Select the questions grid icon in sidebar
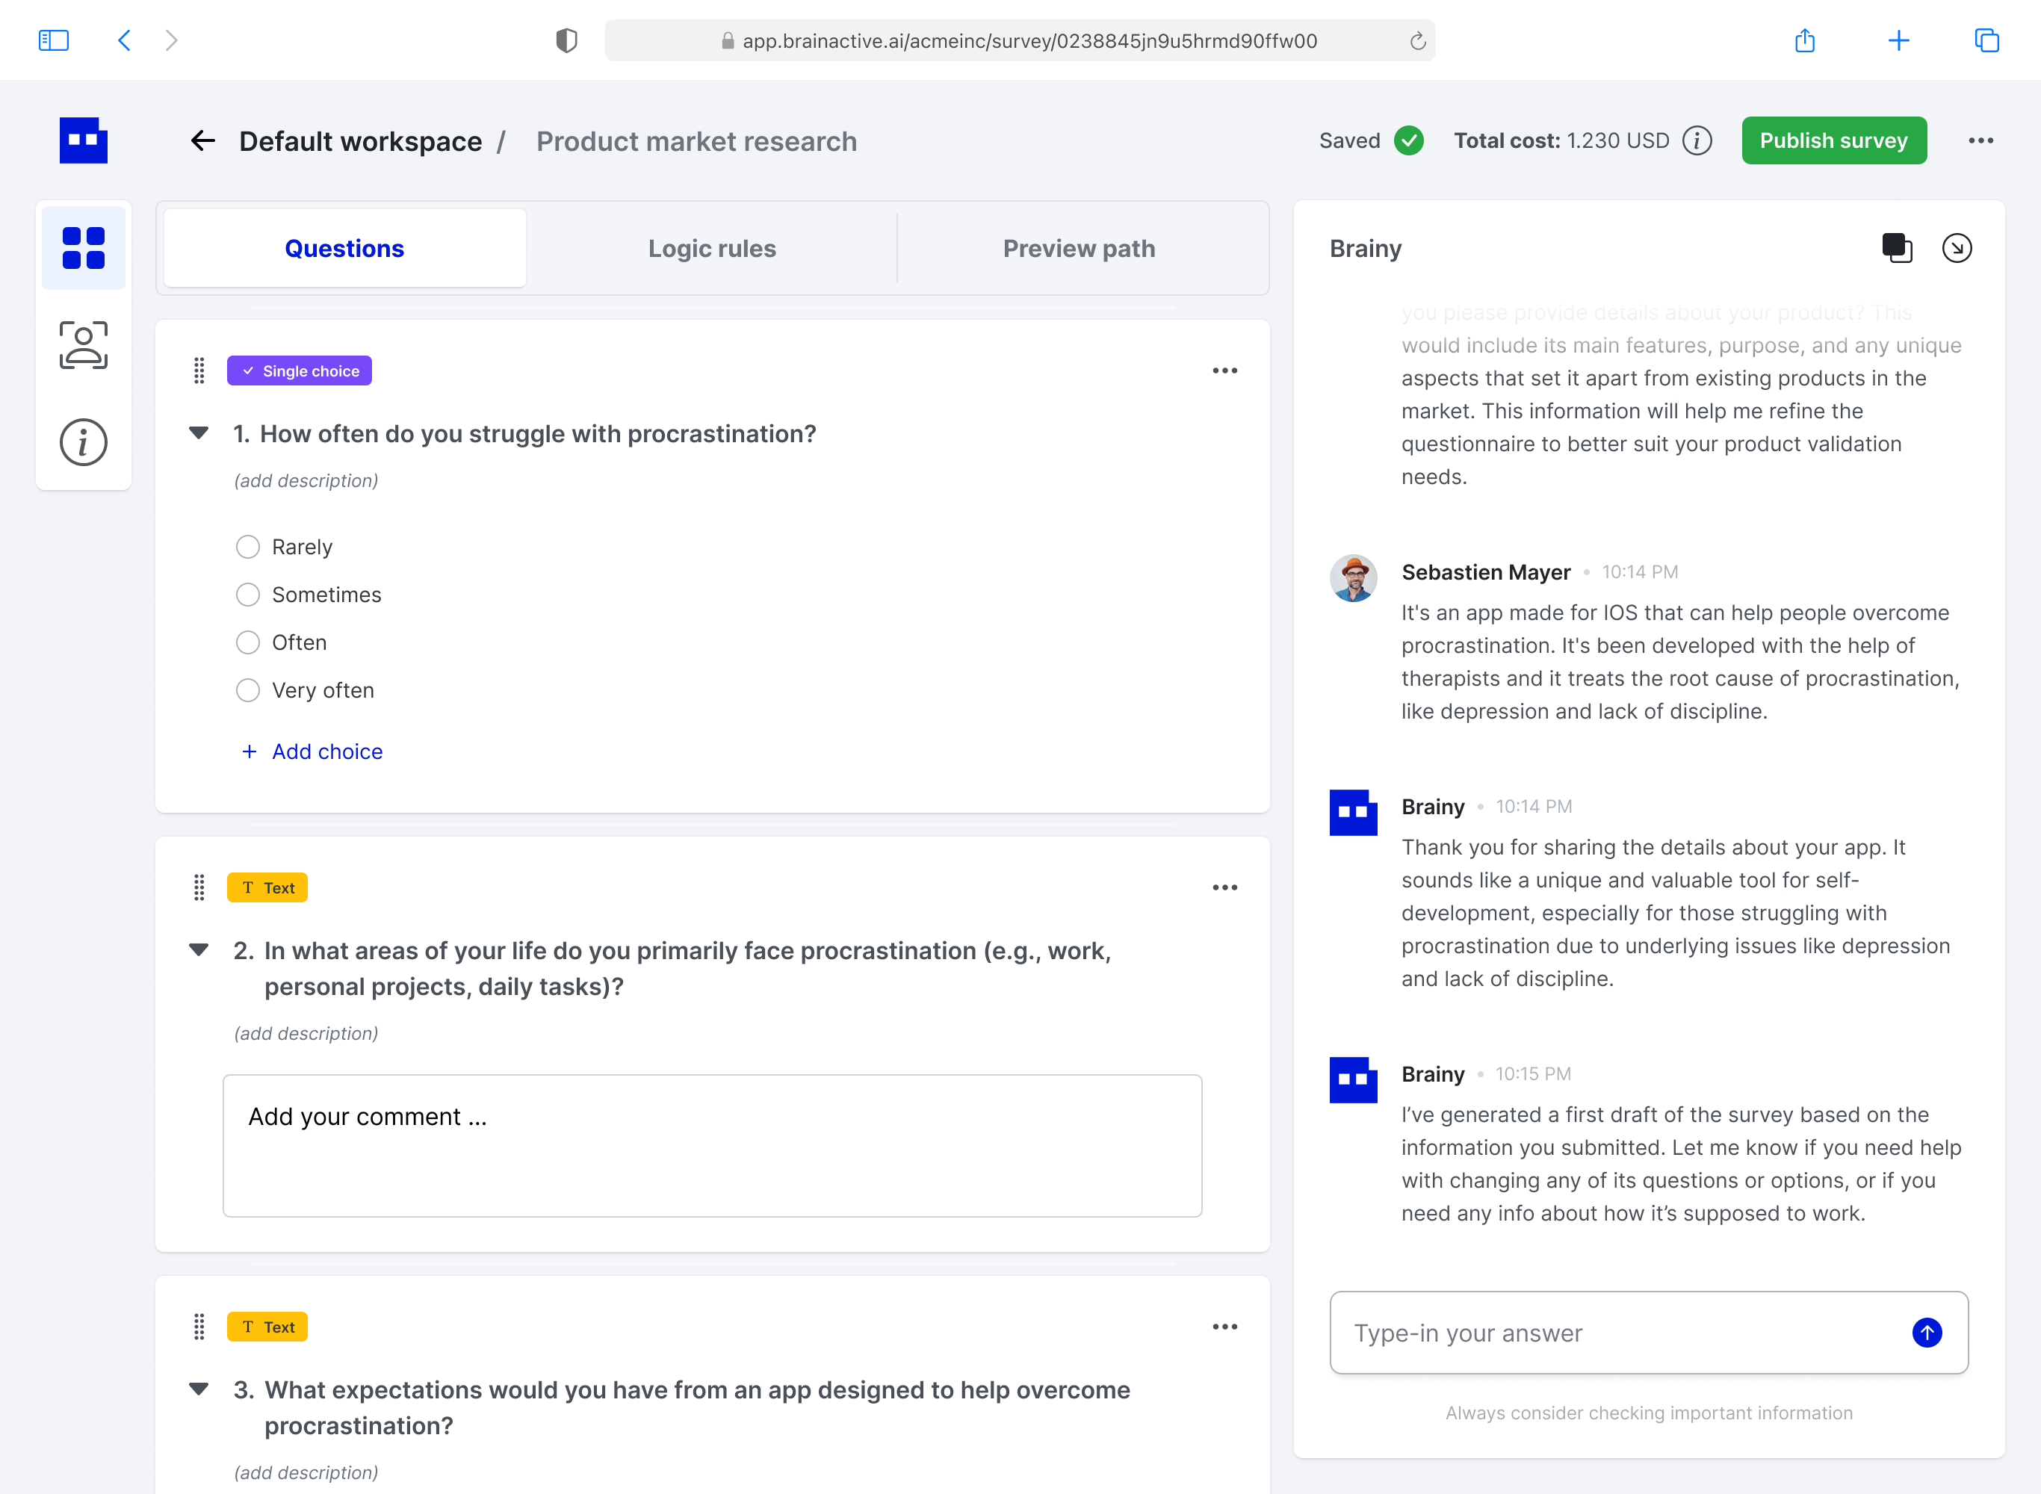Image resolution: width=2041 pixels, height=1494 pixels. pyautogui.click(x=83, y=248)
